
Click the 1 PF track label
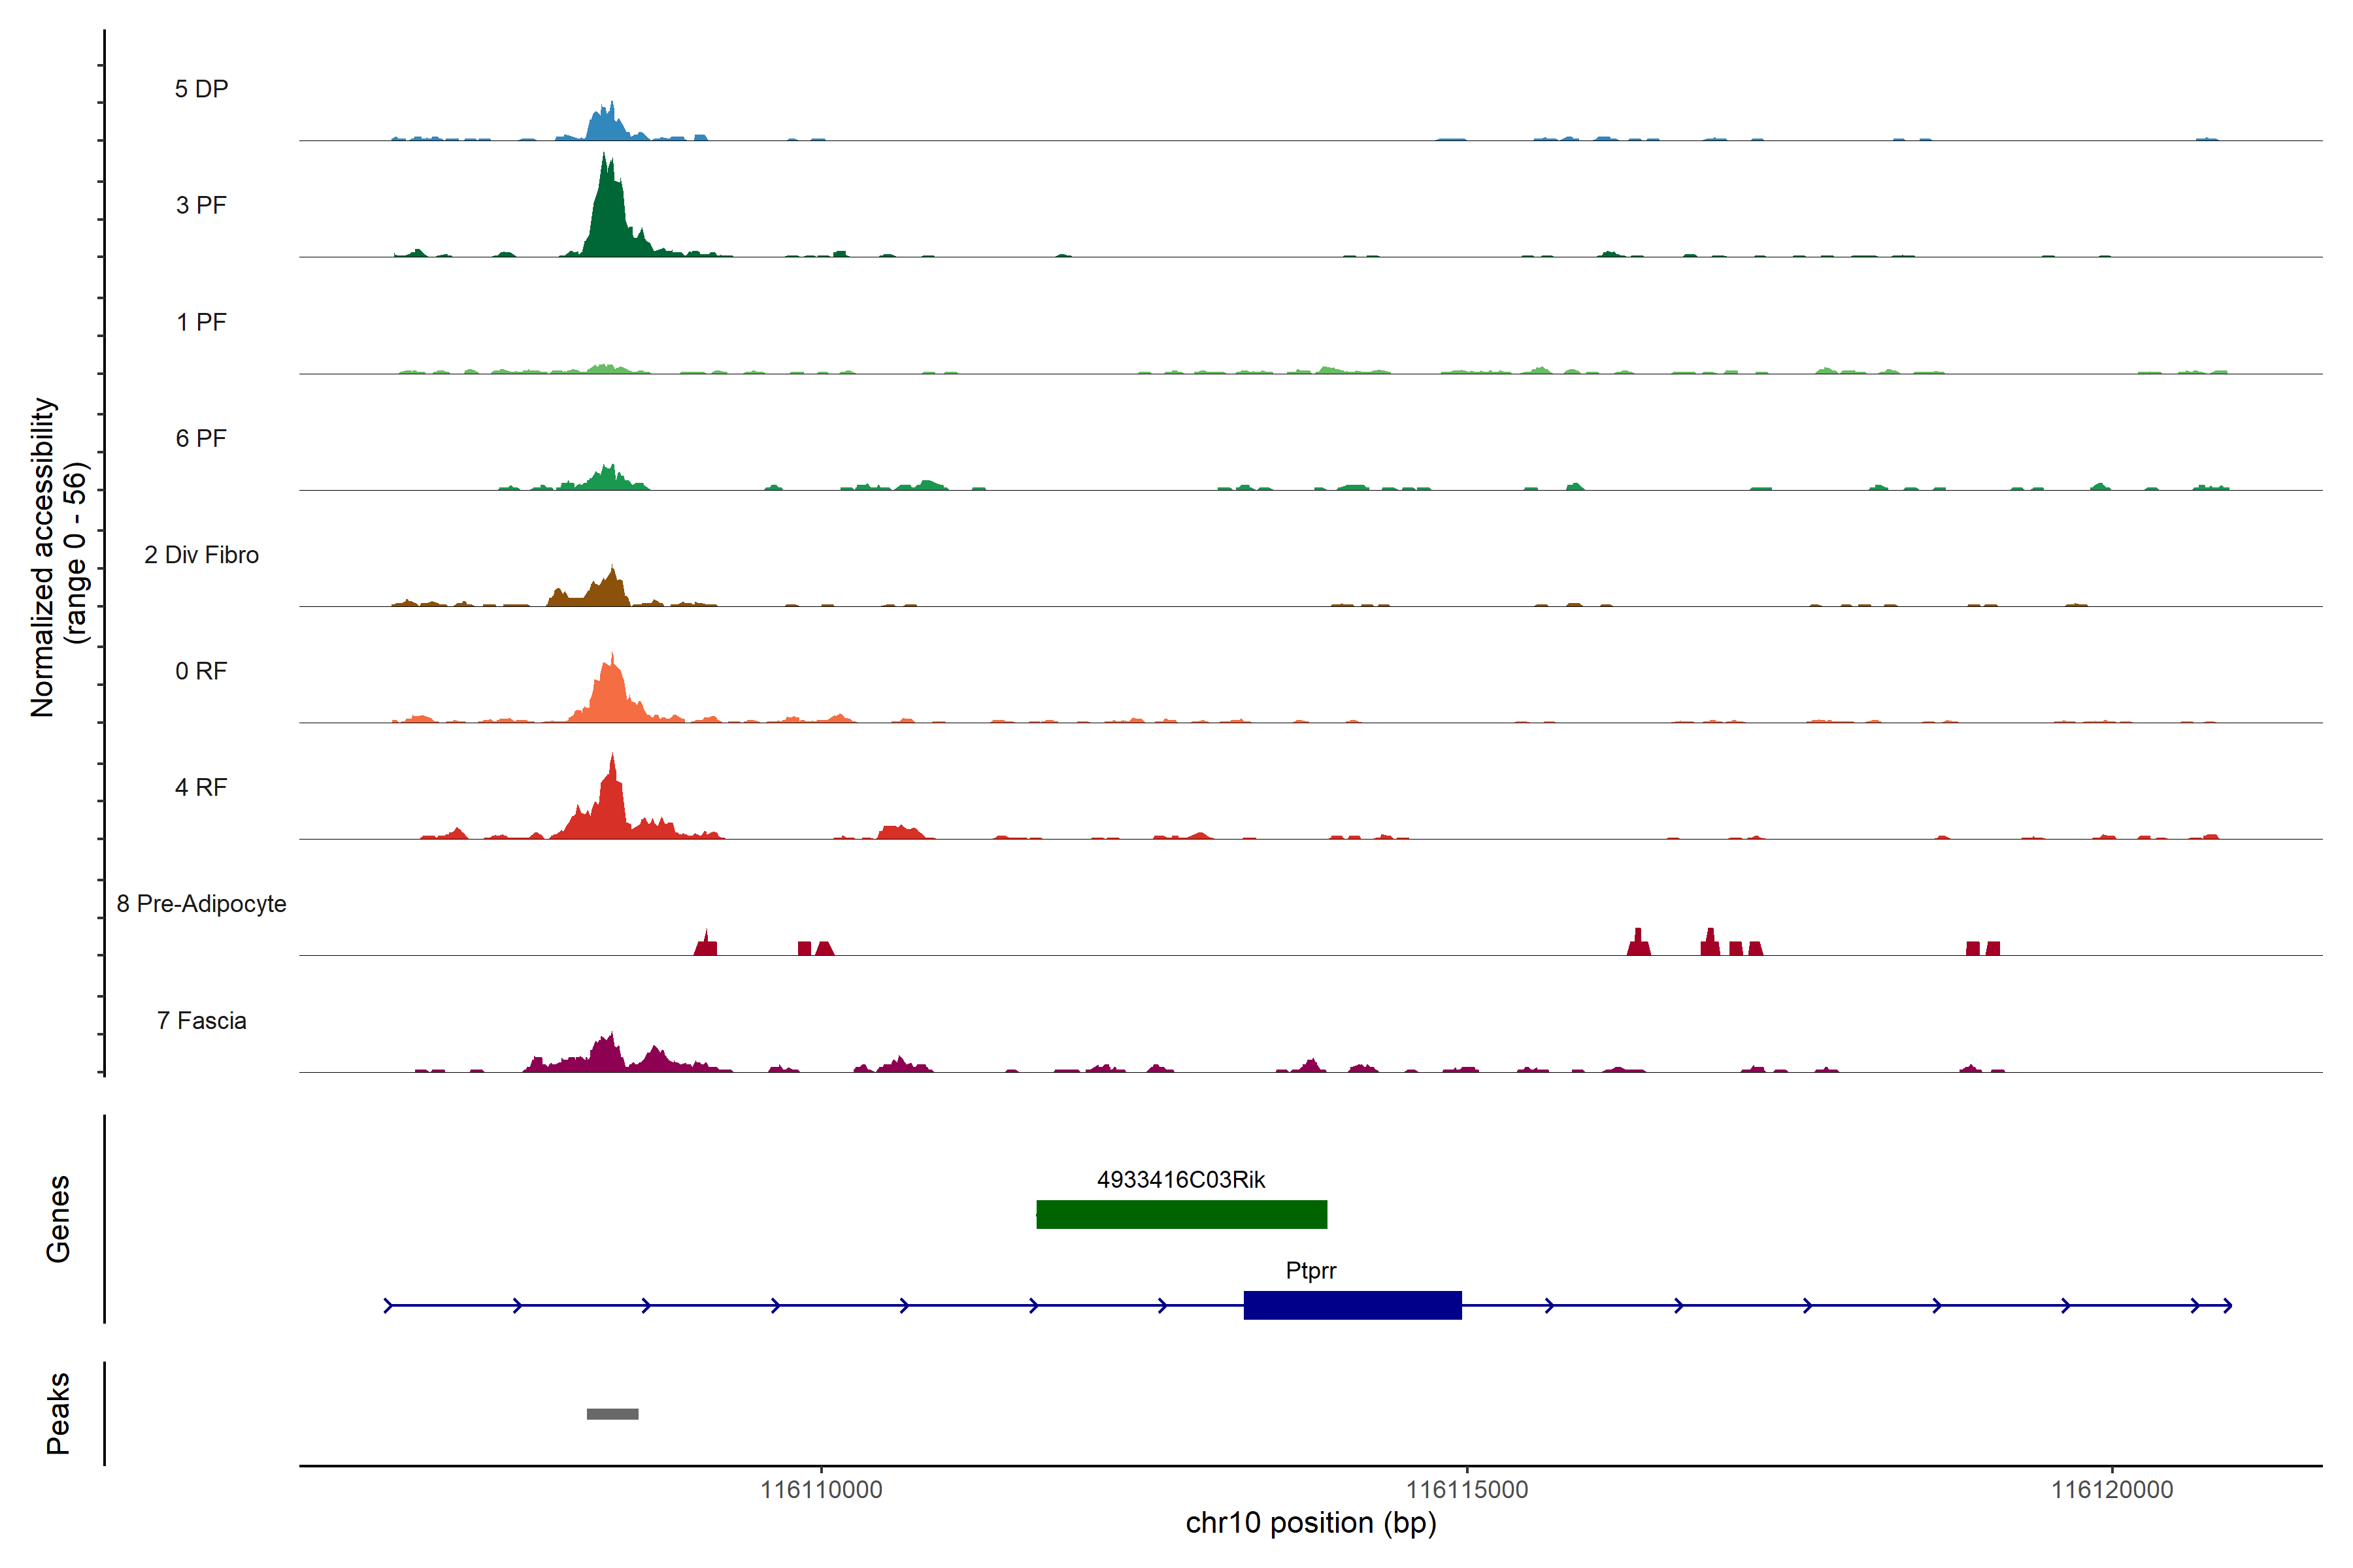tap(201, 322)
